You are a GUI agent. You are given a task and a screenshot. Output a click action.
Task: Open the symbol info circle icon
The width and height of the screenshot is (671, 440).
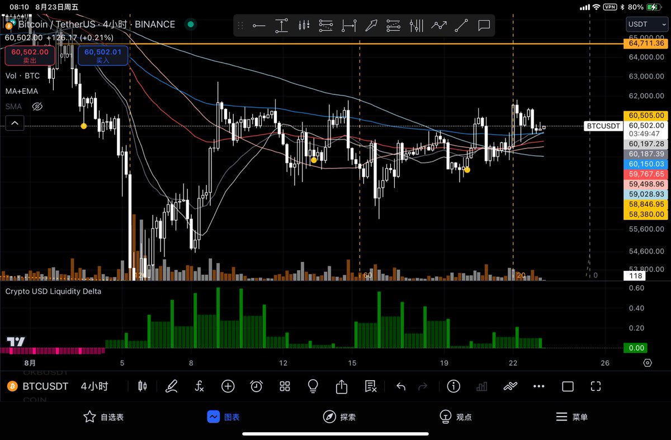(453, 386)
